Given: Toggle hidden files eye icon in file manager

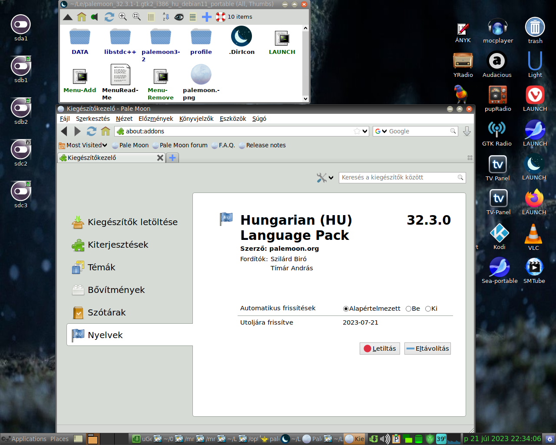Looking at the screenshot, I should (x=179, y=17).
